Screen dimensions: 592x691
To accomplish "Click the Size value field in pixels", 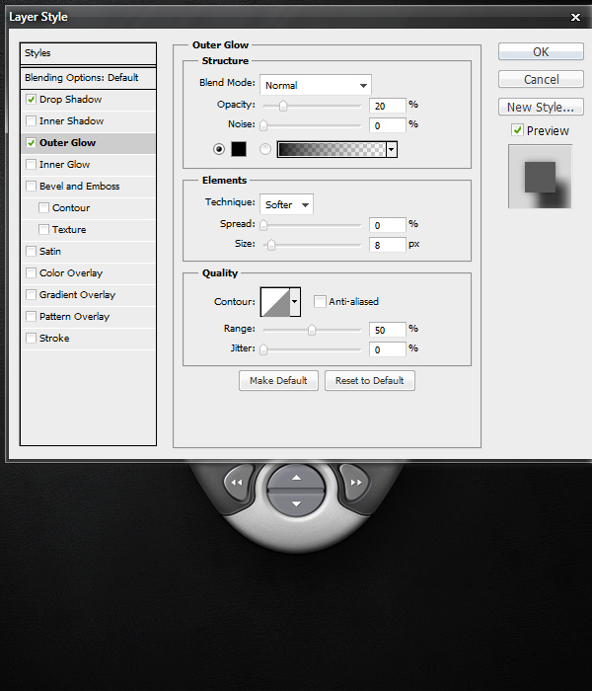I will (388, 245).
